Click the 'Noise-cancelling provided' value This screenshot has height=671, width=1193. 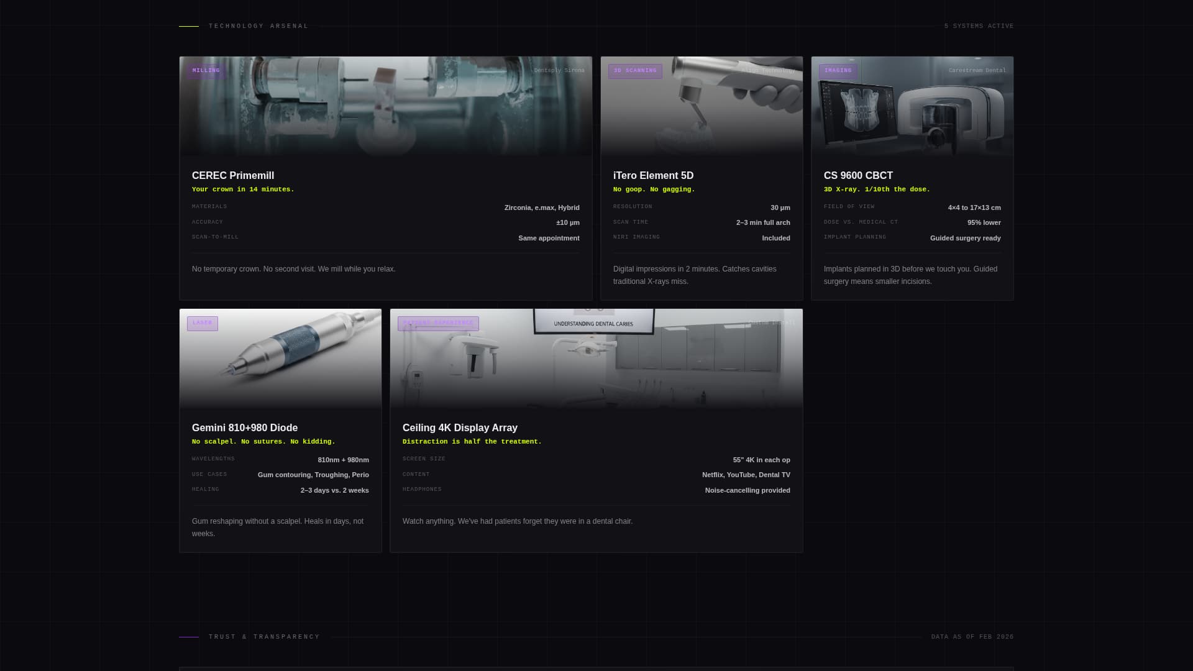747,491
